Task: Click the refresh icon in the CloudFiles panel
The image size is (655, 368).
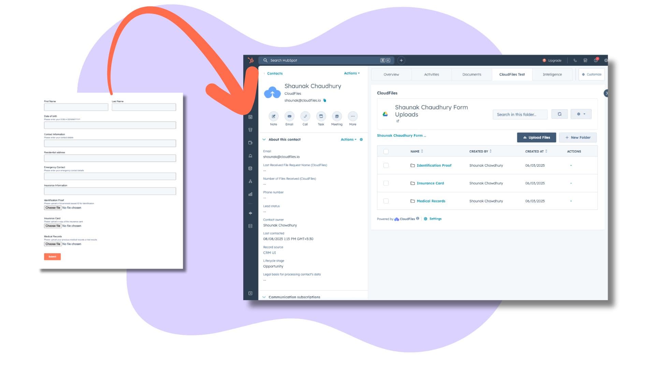Action: coord(559,114)
